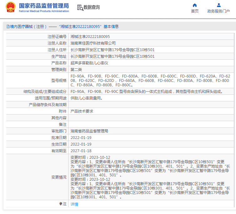Select 供胎儿心率测量用。 value
The image size is (236, 214).
point(87,98)
